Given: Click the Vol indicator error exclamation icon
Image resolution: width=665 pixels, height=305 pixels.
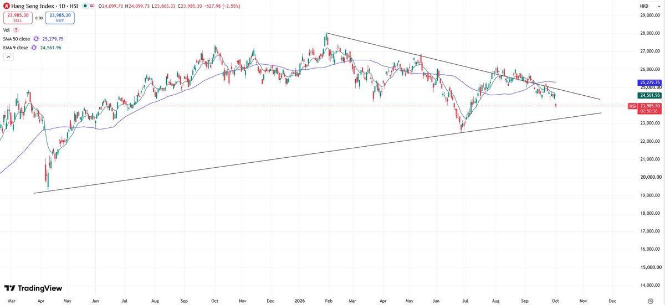Looking at the screenshot, I should [x=16, y=30].
